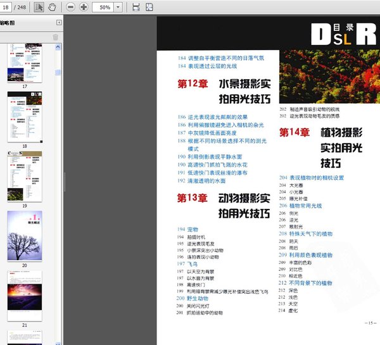Open page 17 thumbnail
The height and width of the screenshot is (345, 380).
coord(25,62)
